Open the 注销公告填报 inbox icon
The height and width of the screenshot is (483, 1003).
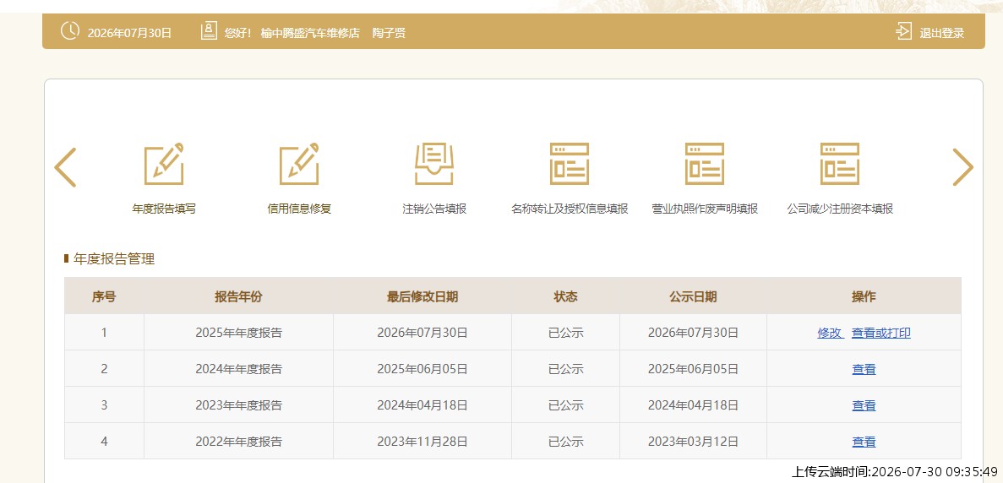(434, 164)
